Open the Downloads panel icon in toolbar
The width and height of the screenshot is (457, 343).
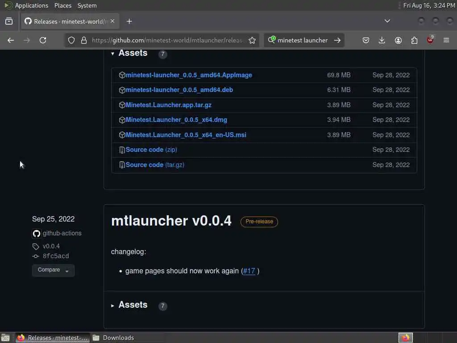382,40
